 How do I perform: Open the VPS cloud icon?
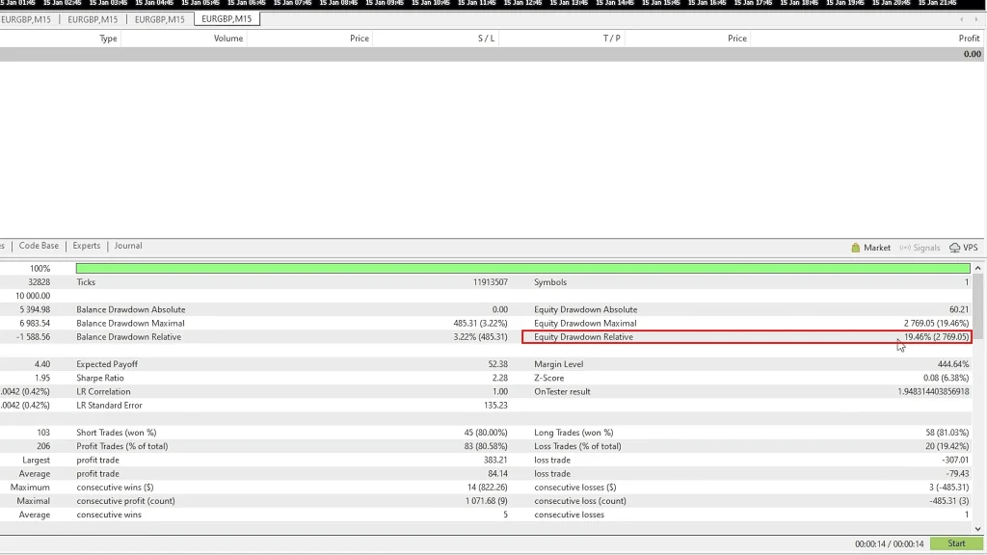[955, 248]
